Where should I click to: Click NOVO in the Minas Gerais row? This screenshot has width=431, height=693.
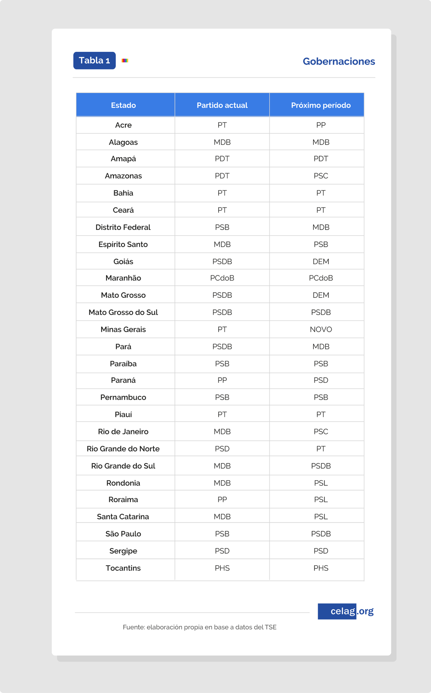point(321,330)
